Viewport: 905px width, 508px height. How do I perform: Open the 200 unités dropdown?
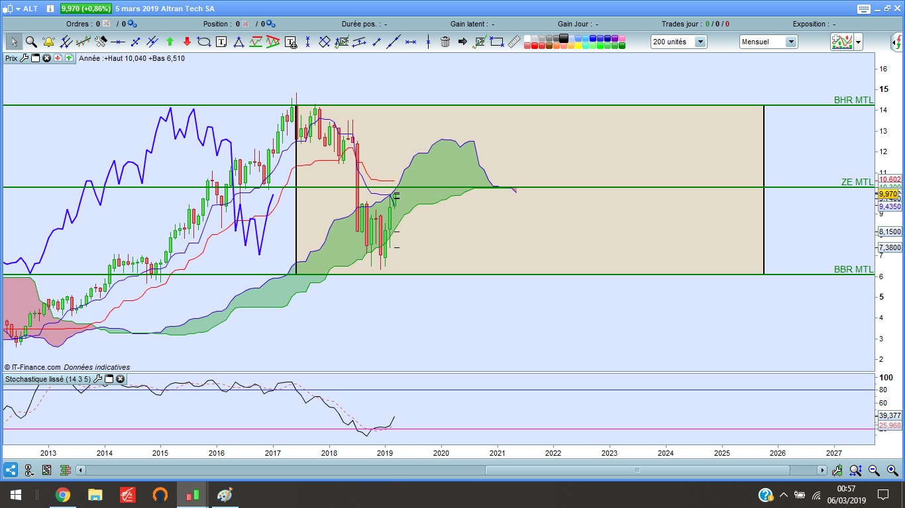679,42
